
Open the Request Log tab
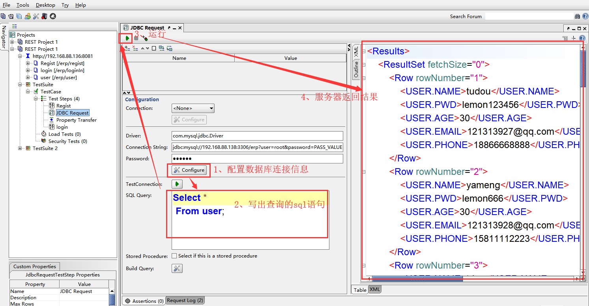tap(185, 300)
